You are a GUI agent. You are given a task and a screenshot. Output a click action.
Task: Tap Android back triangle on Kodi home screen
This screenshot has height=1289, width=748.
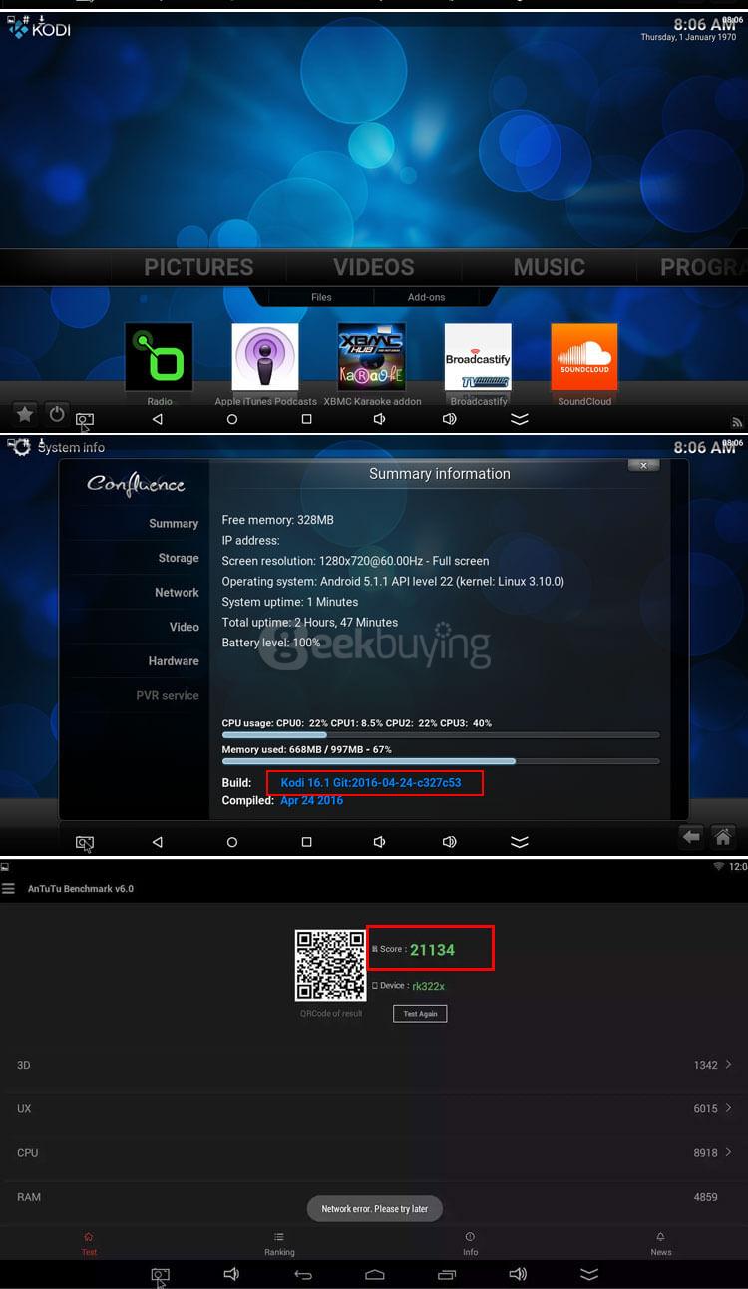157,420
